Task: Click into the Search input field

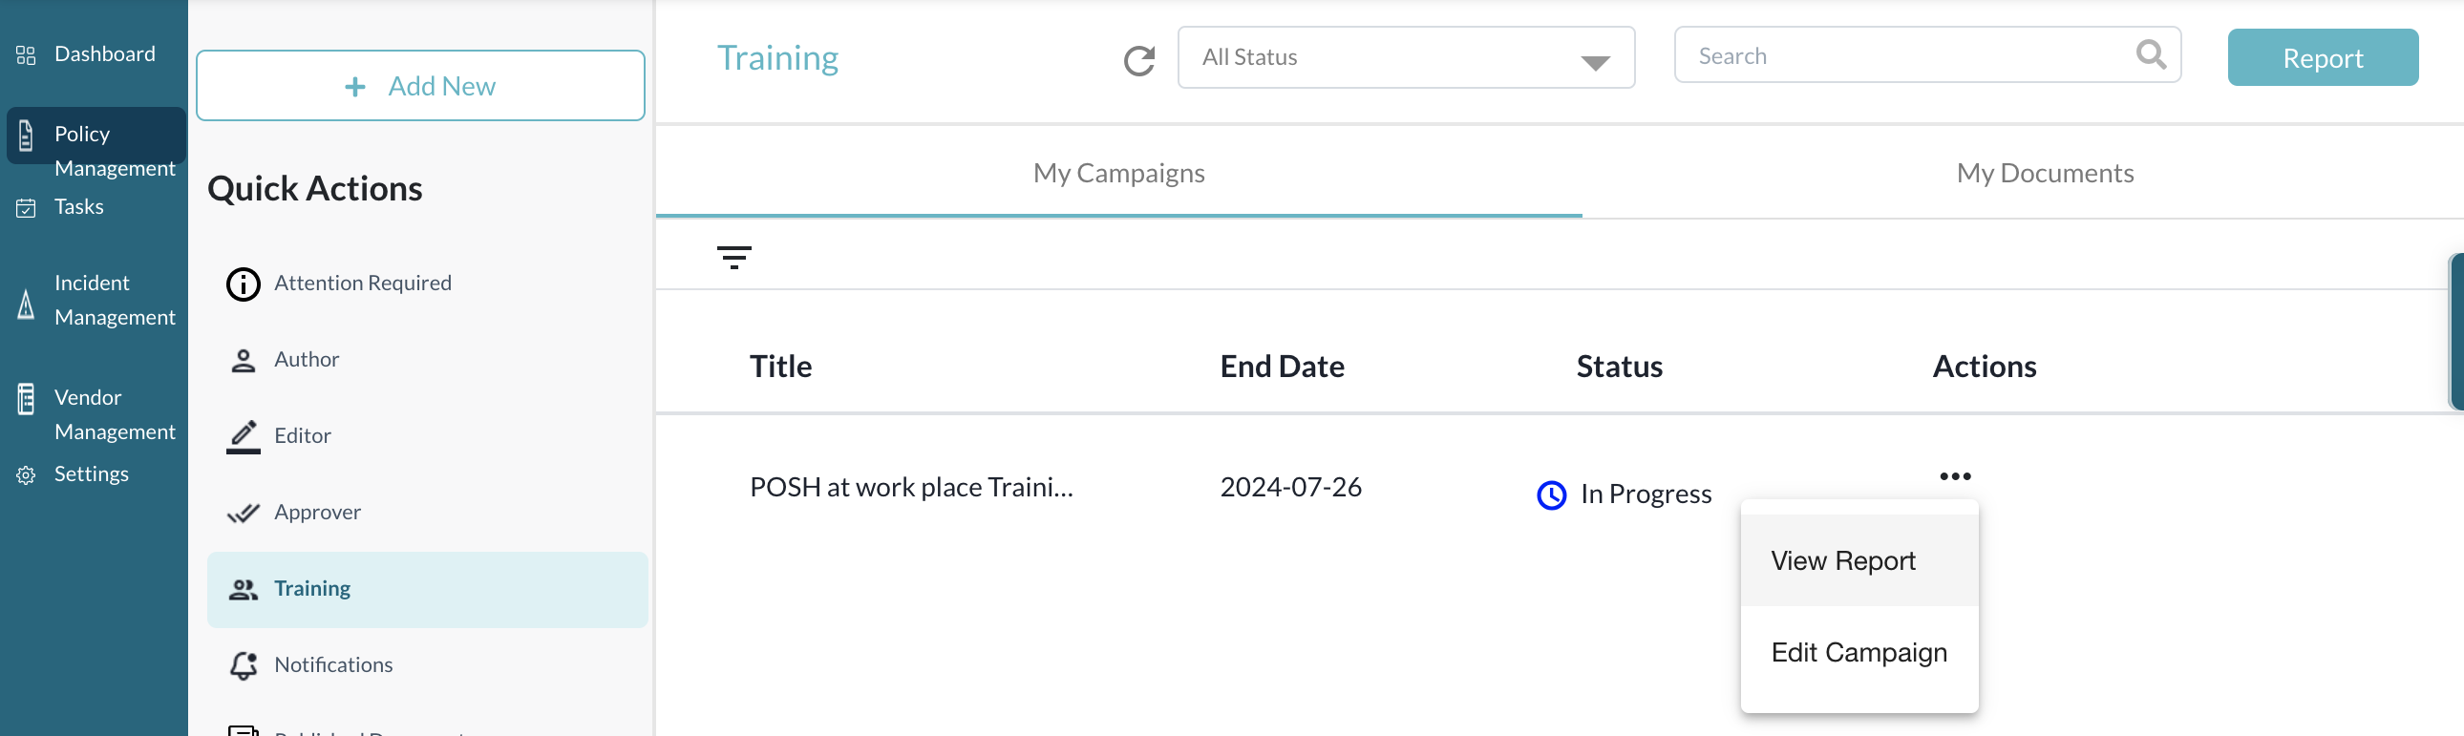Action: [x=1903, y=56]
